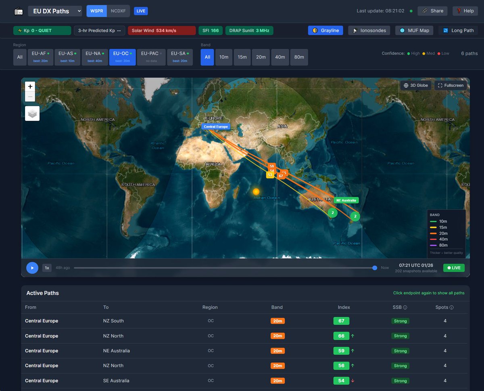Open the EU DX Paths dropdown
The height and width of the screenshot is (391, 484).
click(55, 11)
